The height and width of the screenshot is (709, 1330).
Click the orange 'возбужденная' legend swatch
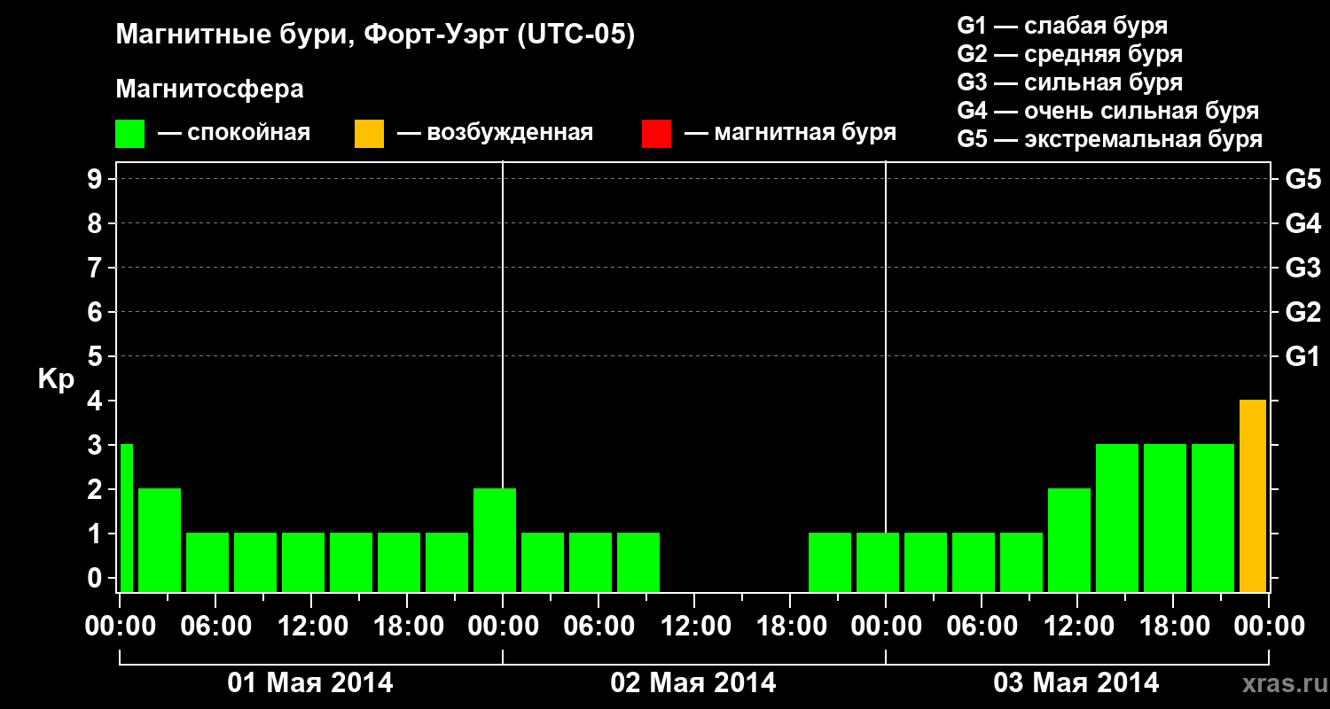click(x=369, y=134)
